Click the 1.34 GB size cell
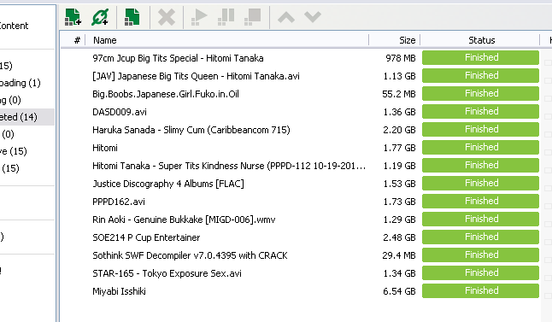Screen dimensions: 552x322 (x=399, y=273)
